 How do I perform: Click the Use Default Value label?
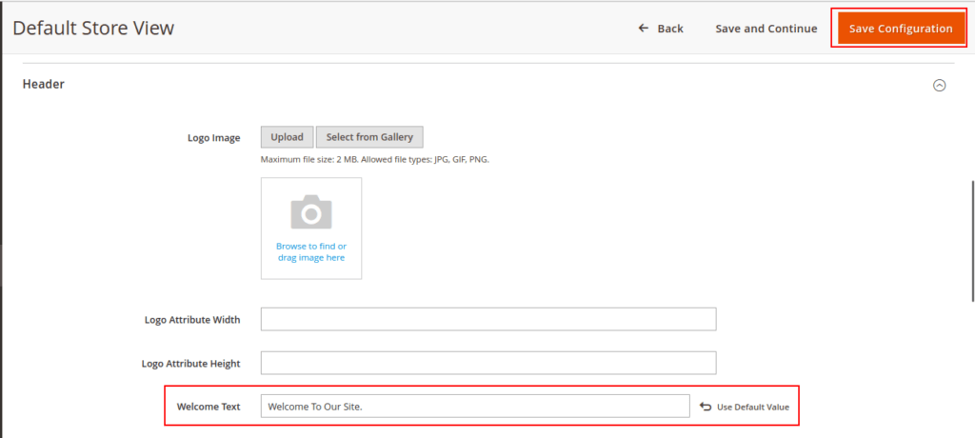click(753, 407)
